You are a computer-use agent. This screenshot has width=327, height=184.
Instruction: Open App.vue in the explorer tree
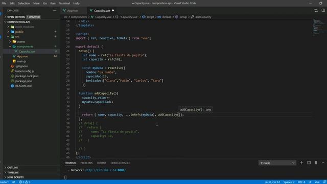point(22,56)
